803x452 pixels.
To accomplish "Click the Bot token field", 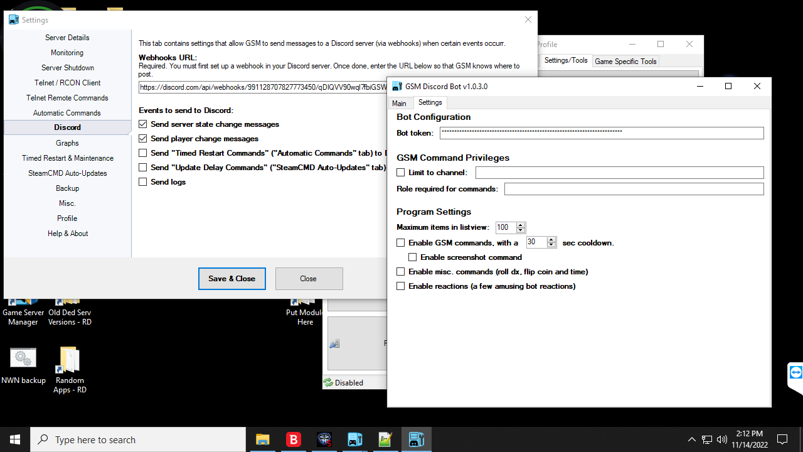I will click(602, 133).
